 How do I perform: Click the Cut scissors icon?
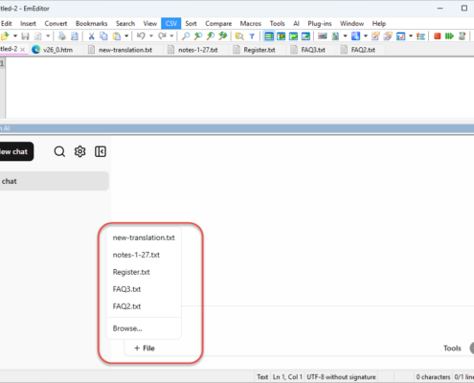(x=91, y=36)
